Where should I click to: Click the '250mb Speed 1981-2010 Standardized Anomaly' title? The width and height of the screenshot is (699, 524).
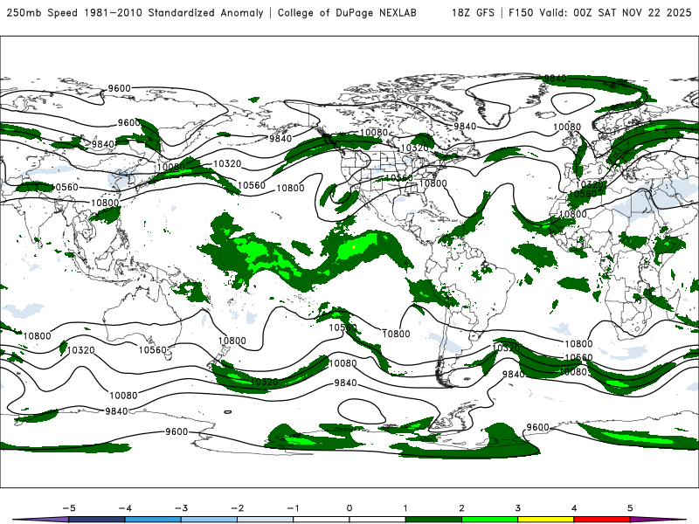tap(135, 13)
